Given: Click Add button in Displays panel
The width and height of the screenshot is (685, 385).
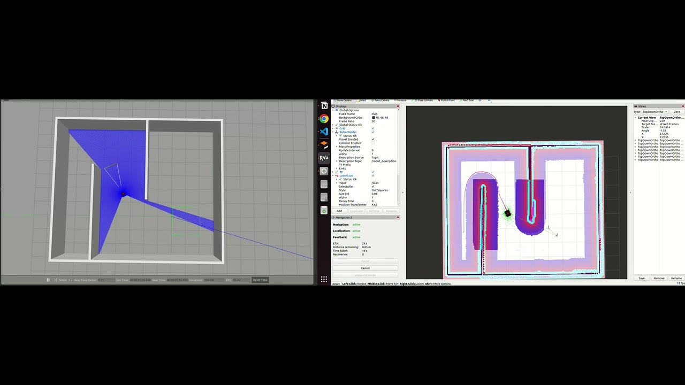Looking at the screenshot, I should (339, 211).
